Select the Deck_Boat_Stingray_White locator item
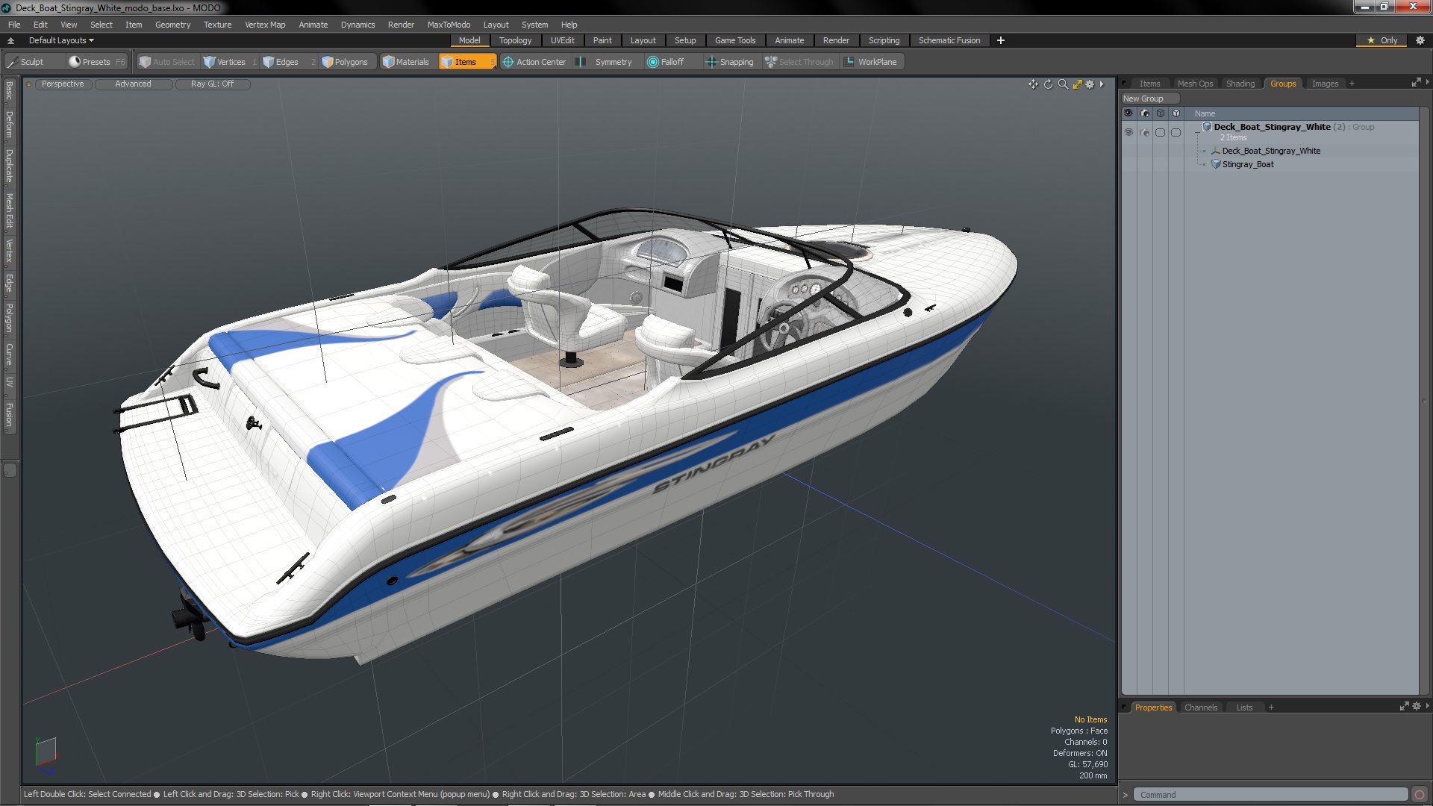 pos(1271,151)
